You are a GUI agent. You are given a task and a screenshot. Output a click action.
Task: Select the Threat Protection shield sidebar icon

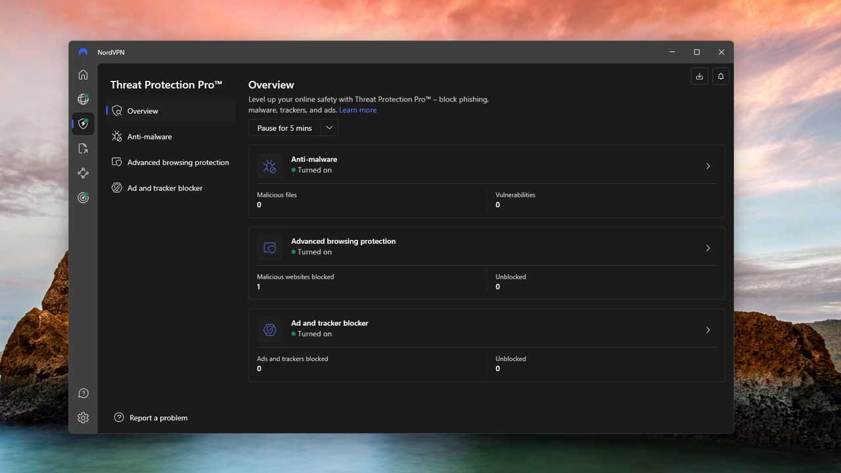coord(83,124)
